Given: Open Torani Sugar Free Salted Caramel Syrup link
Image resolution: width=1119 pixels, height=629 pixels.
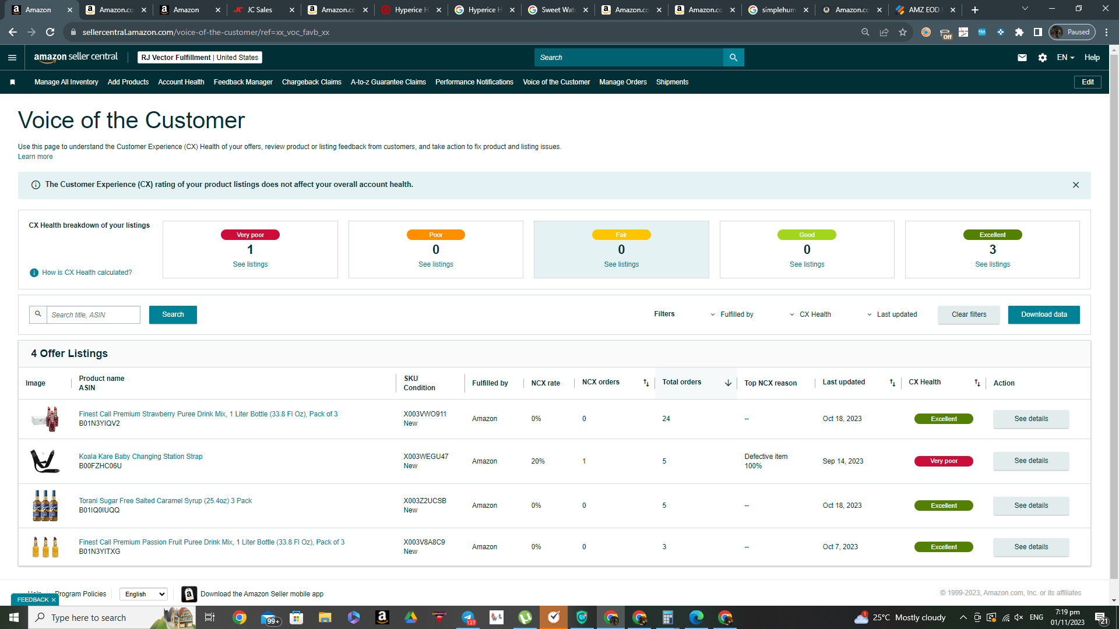Looking at the screenshot, I should (x=166, y=501).
